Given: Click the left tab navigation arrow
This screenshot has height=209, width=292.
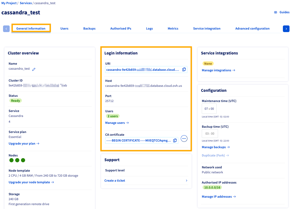Looking at the screenshot, I should 6,28.
